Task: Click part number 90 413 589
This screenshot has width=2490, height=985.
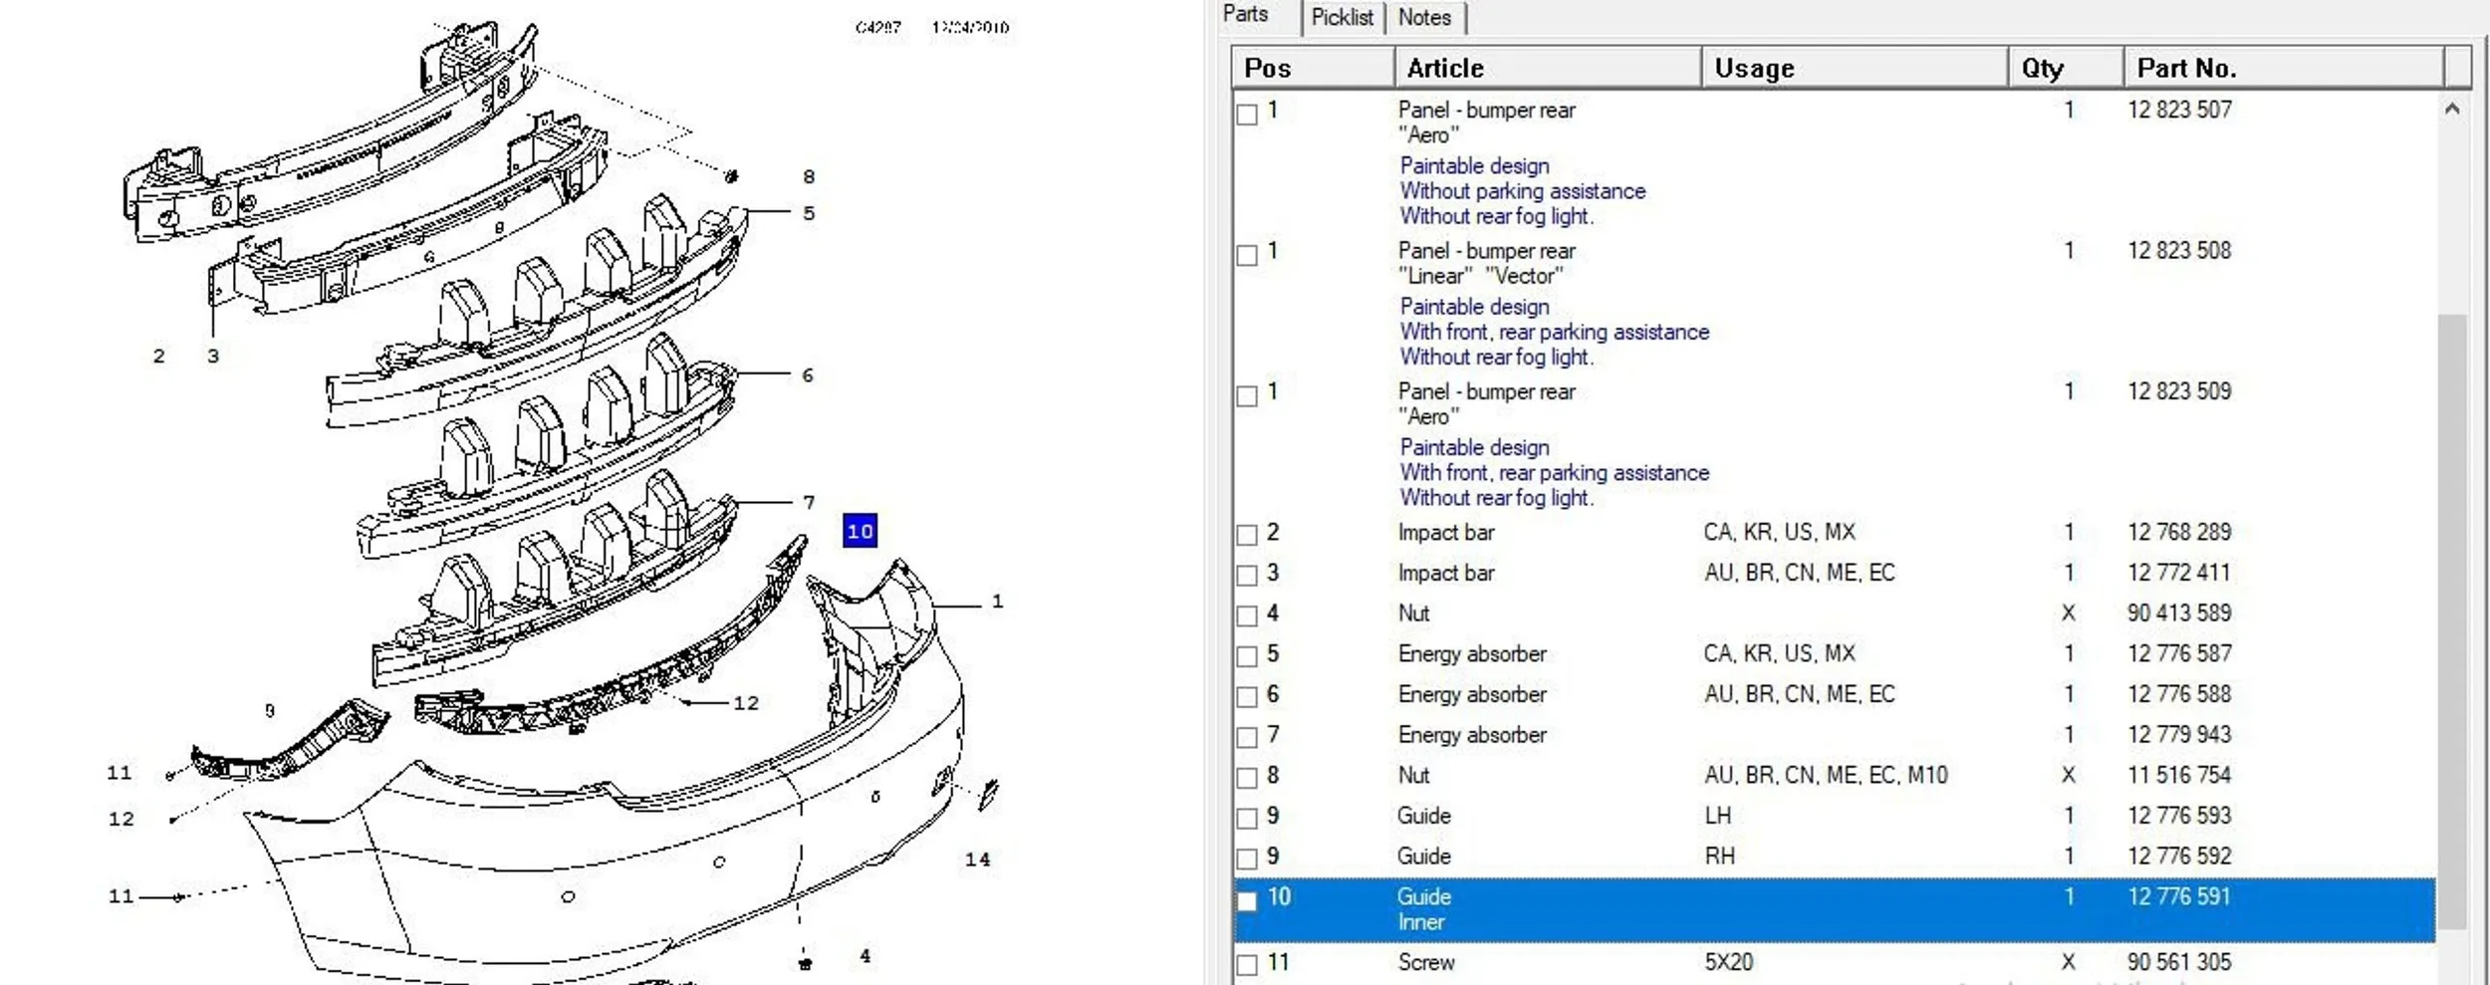Action: pyautogui.click(x=2179, y=613)
